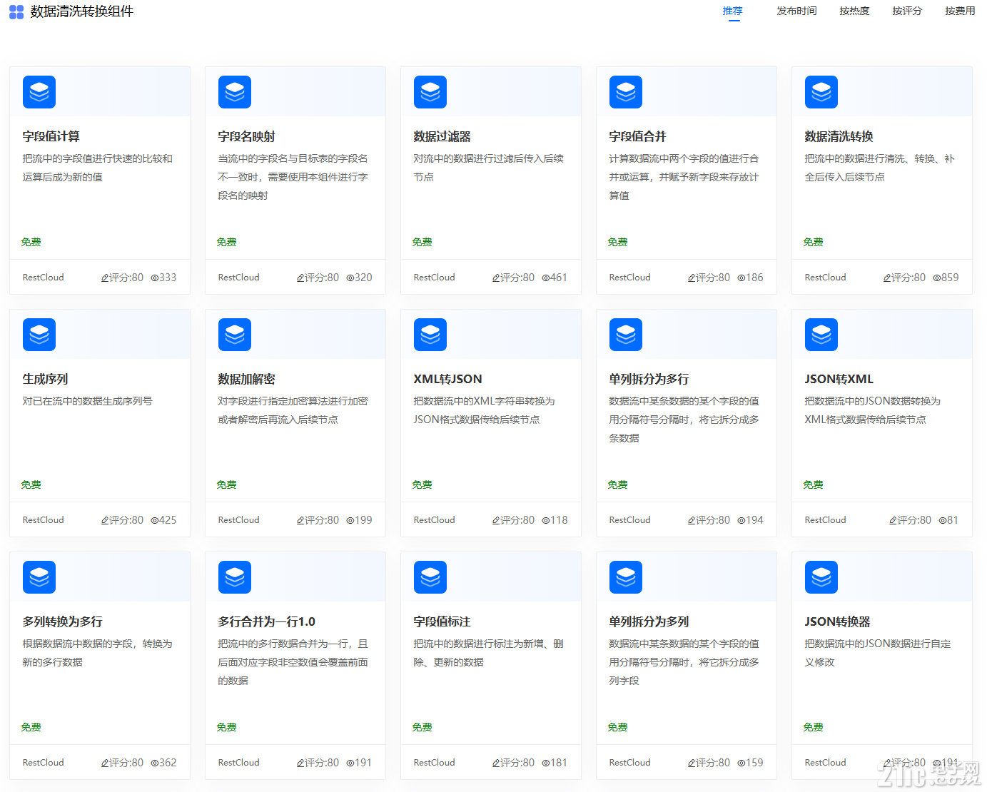The image size is (987, 792).
Task: Click the 生成序列 card's blue layer icon
Action: tap(39, 335)
